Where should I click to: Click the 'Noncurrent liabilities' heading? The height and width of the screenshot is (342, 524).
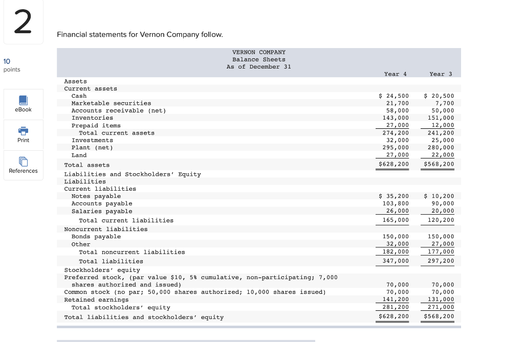(106, 230)
